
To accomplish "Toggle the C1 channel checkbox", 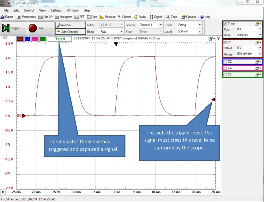I will tap(225, 42).
